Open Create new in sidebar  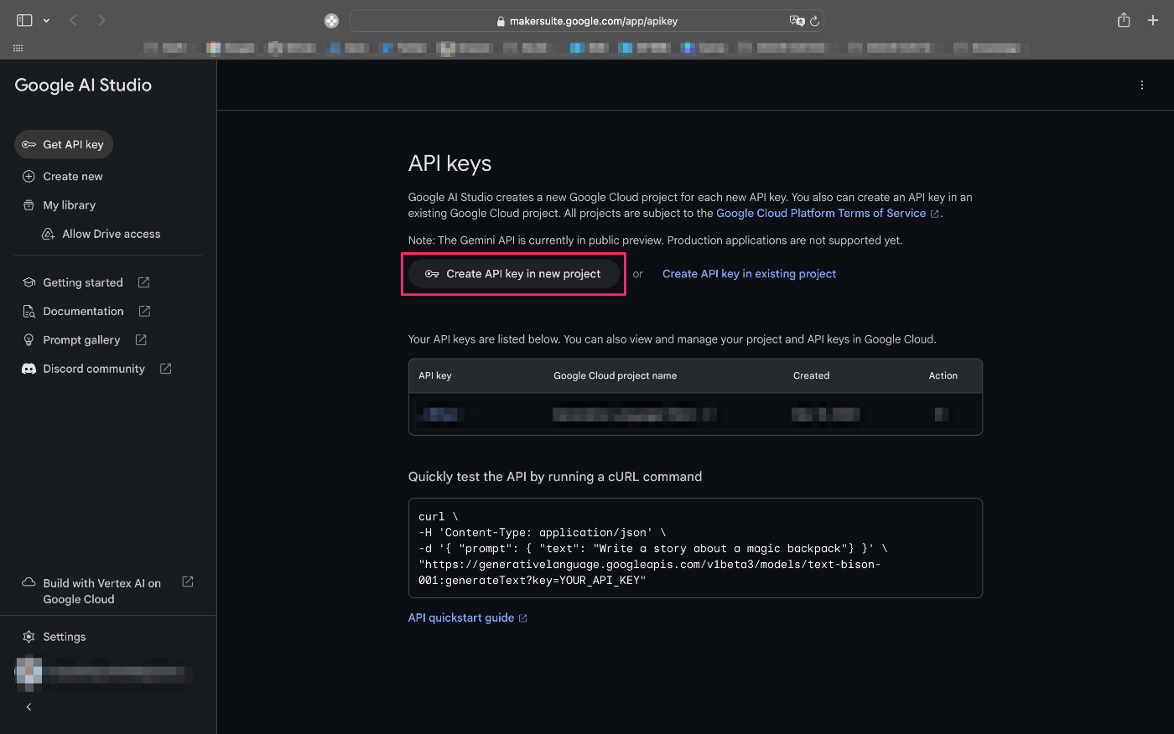[x=73, y=177]
